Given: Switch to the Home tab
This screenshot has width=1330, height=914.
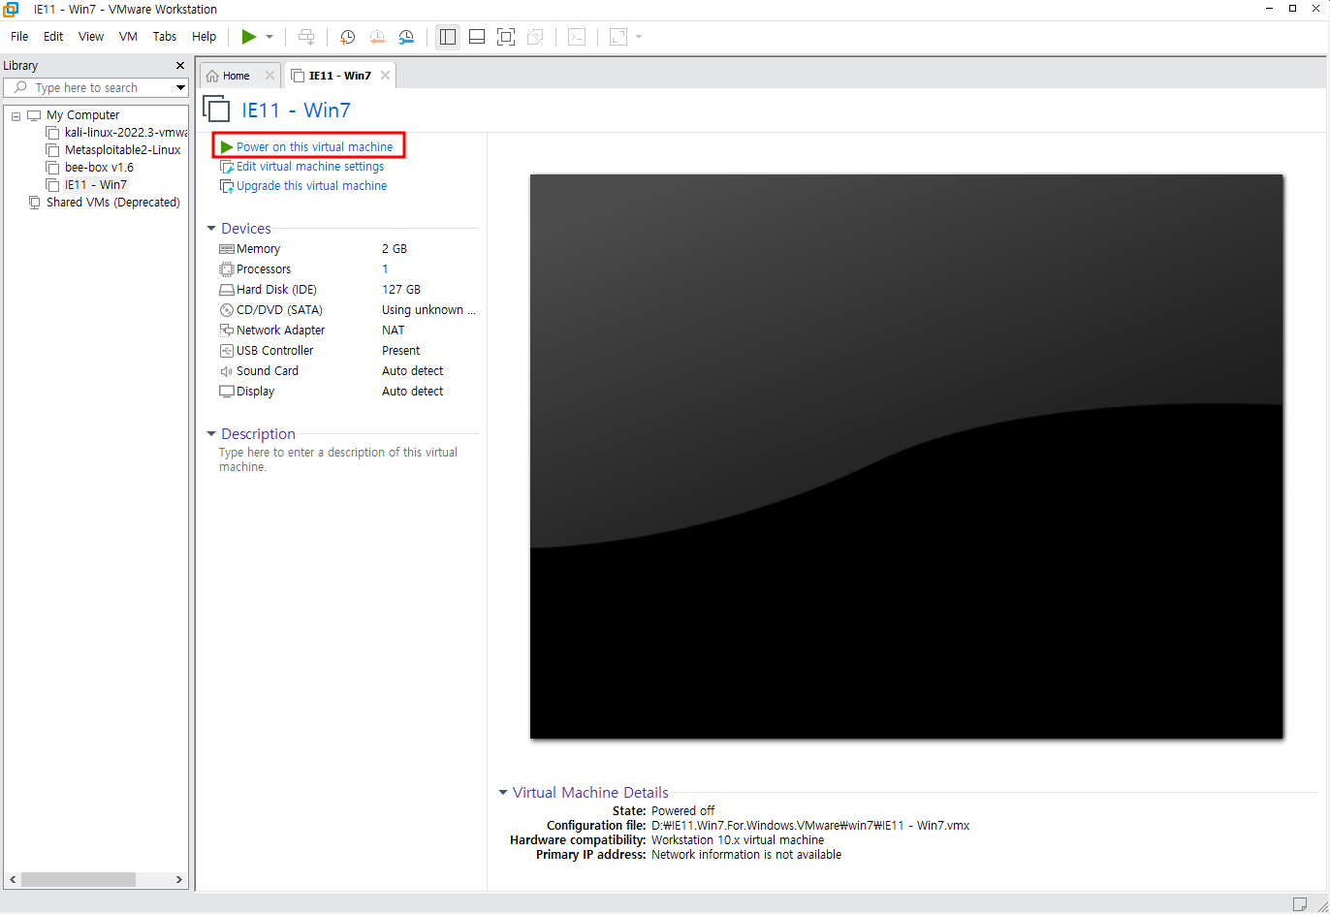Looking at the screenshot, I should point(236,76).
